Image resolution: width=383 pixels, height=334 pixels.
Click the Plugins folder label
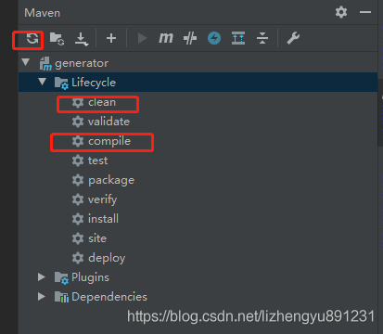pos(90,277)
